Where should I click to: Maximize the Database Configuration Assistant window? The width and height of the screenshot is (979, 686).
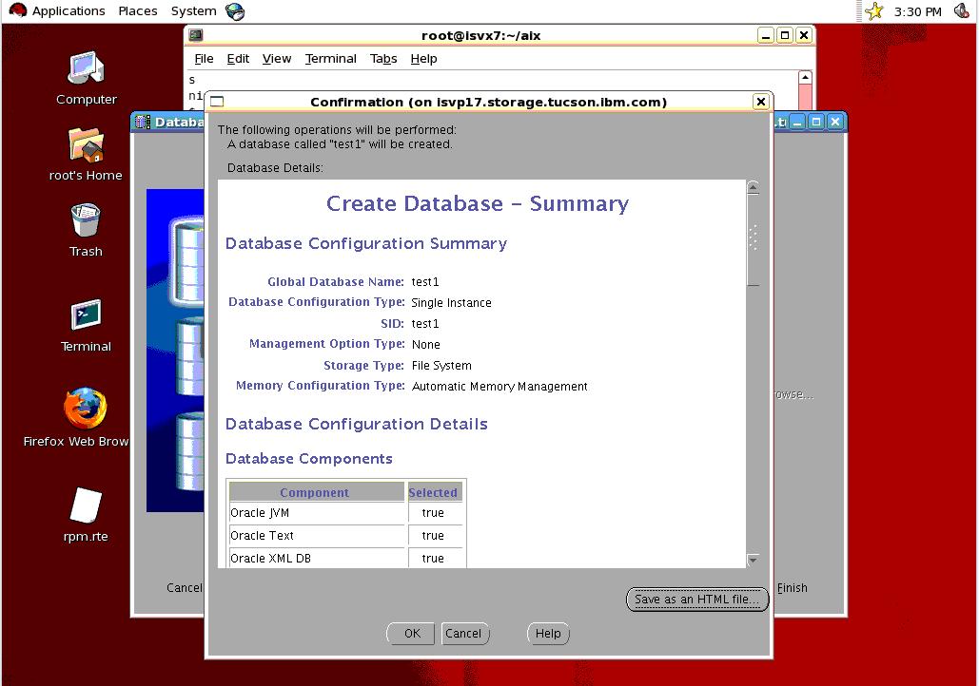pos(816,122)
